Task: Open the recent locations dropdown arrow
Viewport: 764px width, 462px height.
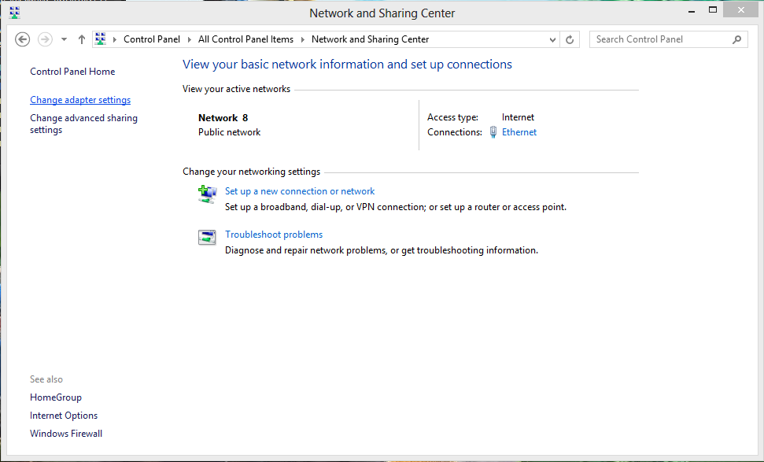Action: pyautogui.click(x=64, y=39)
